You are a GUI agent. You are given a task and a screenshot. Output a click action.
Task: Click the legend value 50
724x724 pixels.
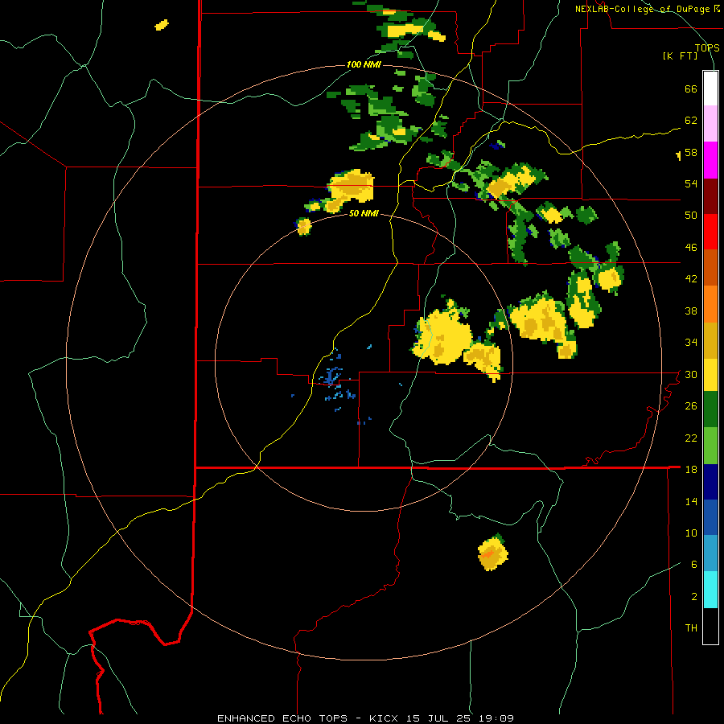tap(691, 216)
